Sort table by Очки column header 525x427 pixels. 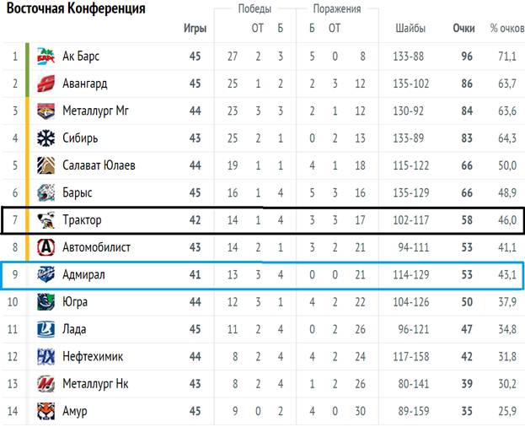[463, 28]
